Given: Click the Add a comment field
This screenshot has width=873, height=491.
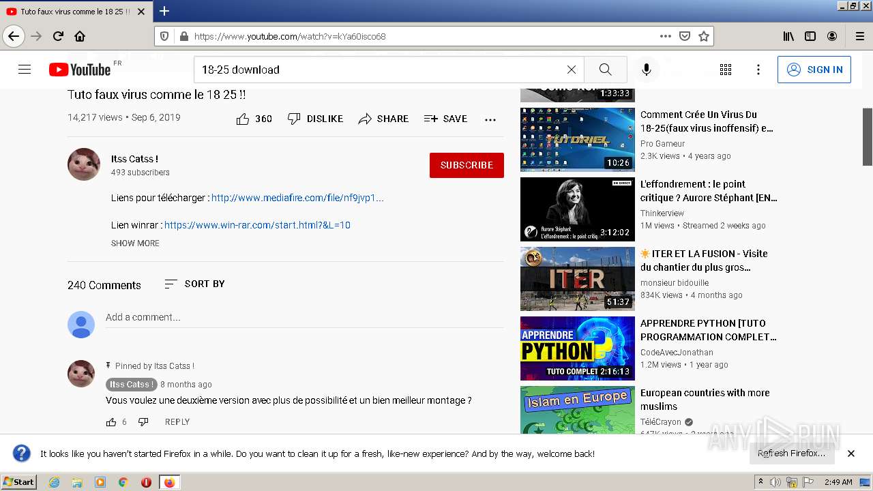Looking at the screenshot, I should pos(304,318).
